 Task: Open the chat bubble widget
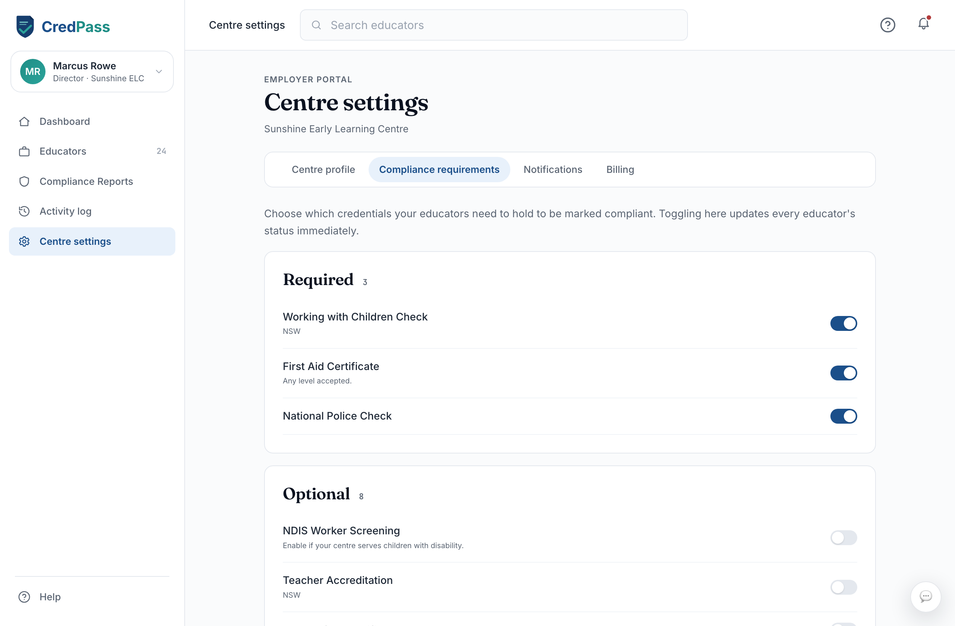coord(925,596)
